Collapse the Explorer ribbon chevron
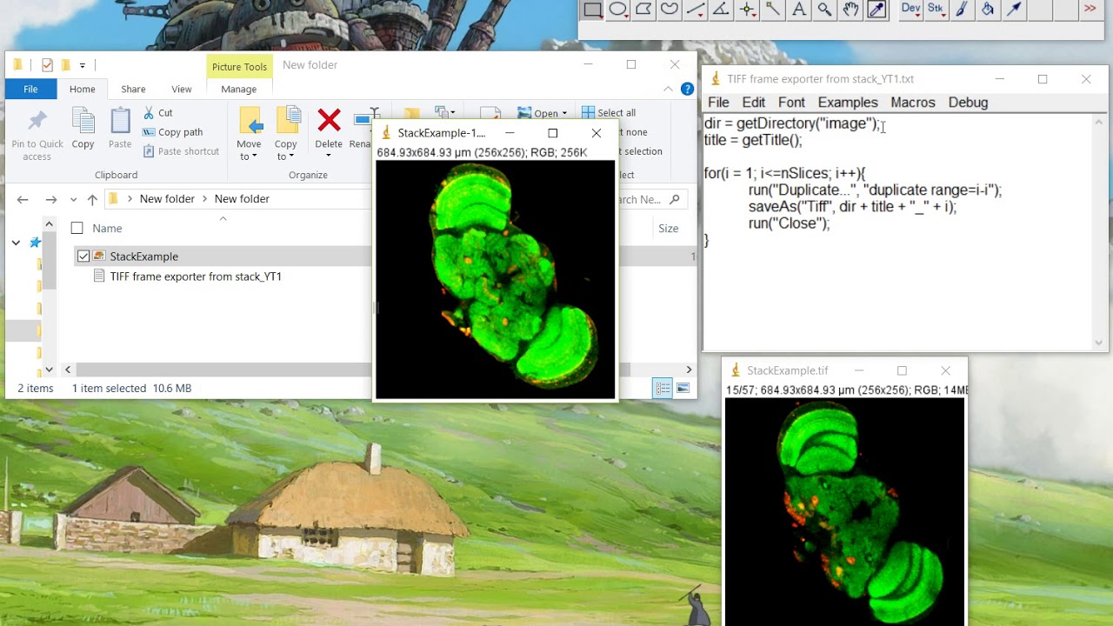This screenshot has width=1113, height=626. (x=668, y=89)
